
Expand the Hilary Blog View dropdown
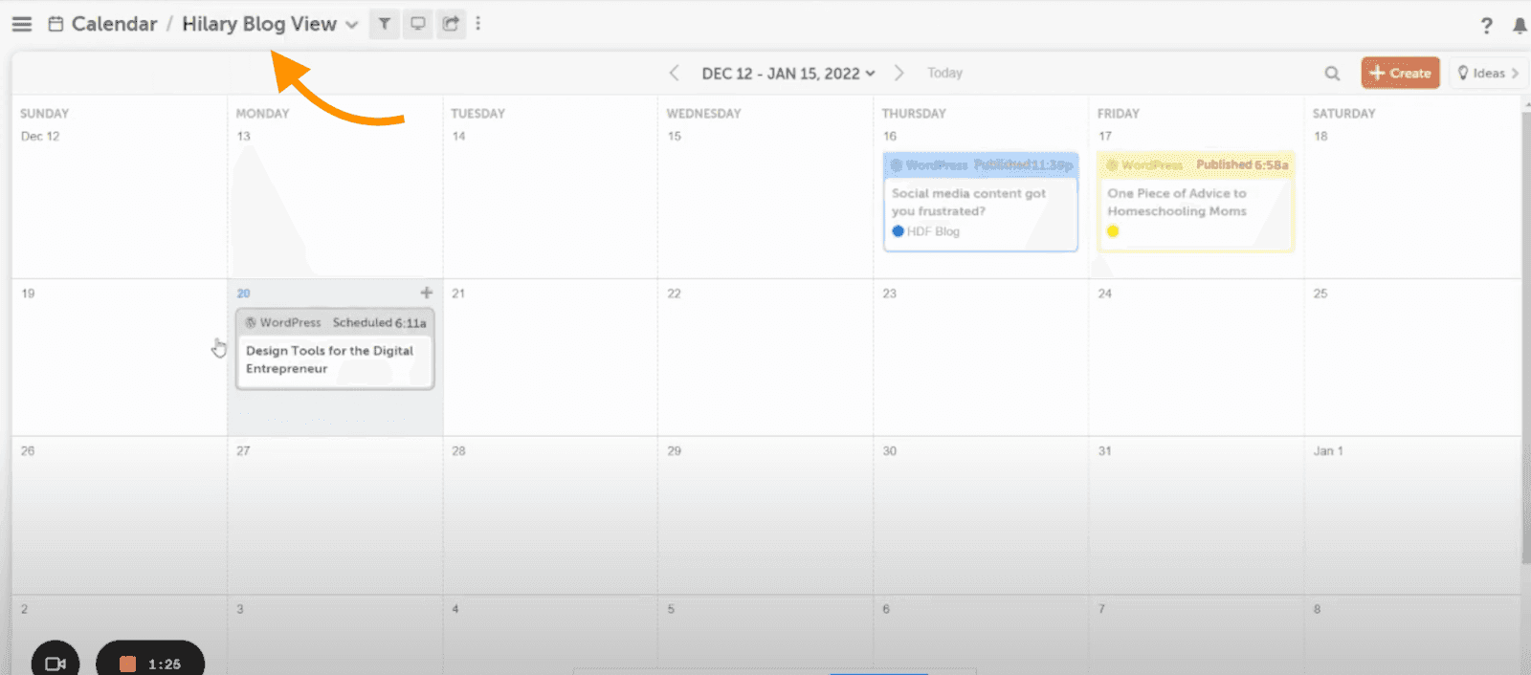tap(351, 25)
